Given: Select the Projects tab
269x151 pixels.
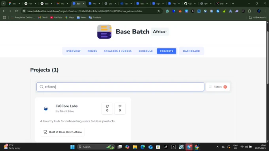Looking at the screenshot, I should point(167,51).
